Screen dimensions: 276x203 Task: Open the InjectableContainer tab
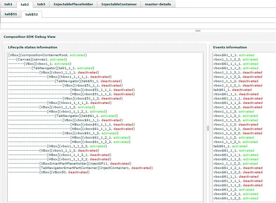click(x=119, y=4)
